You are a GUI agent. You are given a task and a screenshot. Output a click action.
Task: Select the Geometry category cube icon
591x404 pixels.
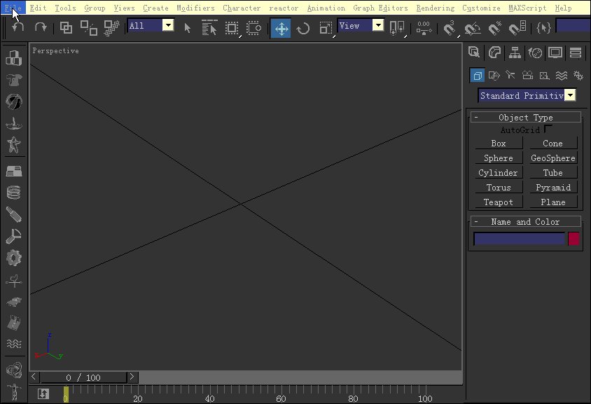point(477,76)
